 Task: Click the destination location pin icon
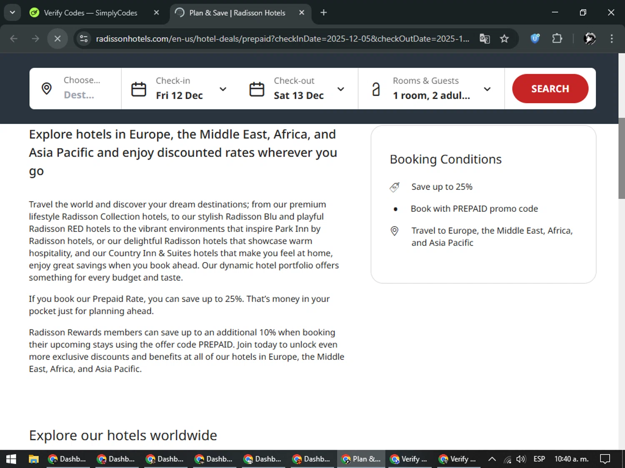[47, 89]
